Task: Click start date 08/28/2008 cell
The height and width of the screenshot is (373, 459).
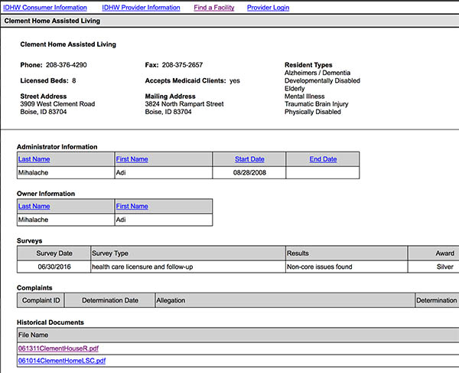Action: tap(249, 172)
